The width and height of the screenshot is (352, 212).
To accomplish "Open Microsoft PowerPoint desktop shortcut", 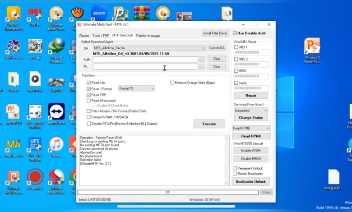I will [x=312, y=51].
